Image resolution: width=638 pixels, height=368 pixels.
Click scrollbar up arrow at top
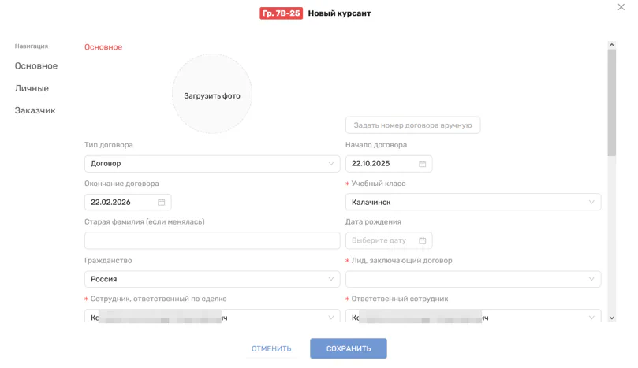[611, 45]
